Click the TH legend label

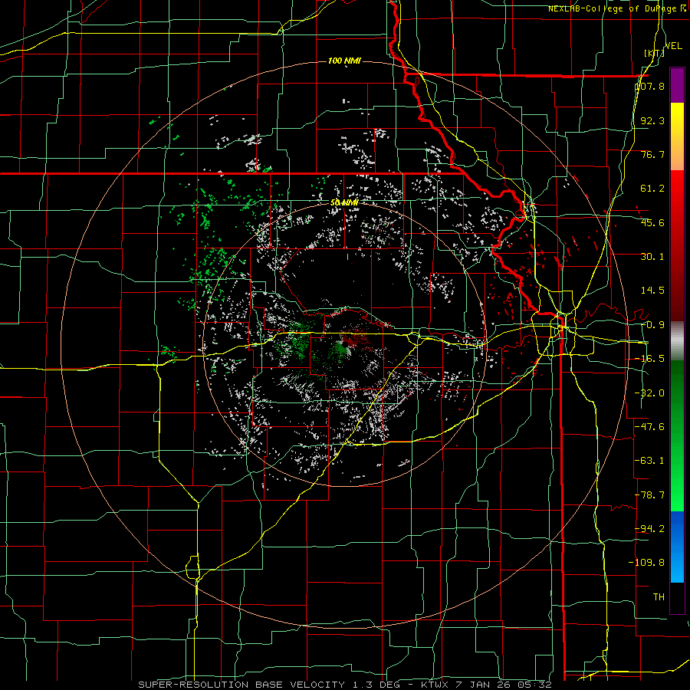point(659,596)
